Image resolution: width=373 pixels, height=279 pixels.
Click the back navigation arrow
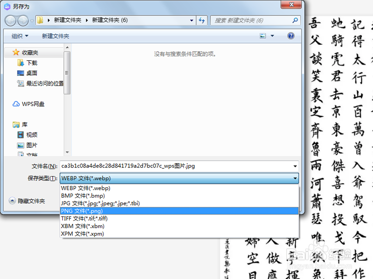pyautogui.click(x=10, y=20)
